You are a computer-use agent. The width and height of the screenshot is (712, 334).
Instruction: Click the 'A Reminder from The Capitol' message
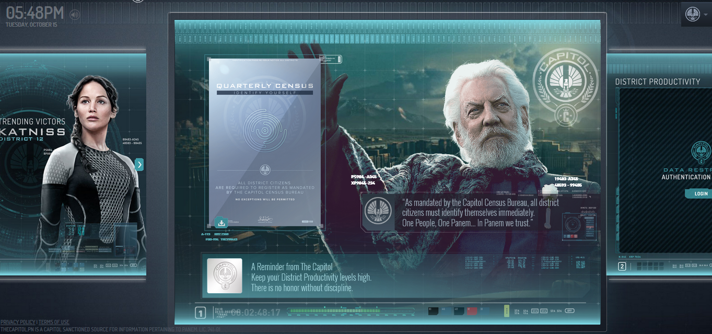point(311,277)
